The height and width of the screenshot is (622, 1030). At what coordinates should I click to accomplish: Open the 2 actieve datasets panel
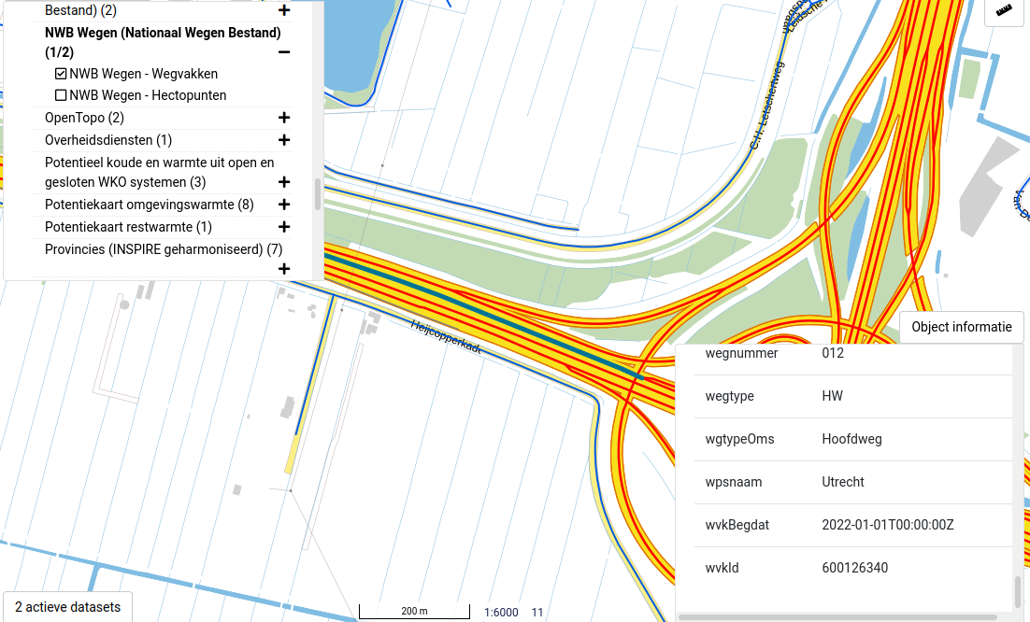point(68,606)
